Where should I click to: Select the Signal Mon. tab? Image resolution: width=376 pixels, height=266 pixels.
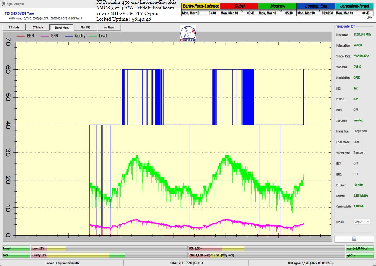point(62,28)
